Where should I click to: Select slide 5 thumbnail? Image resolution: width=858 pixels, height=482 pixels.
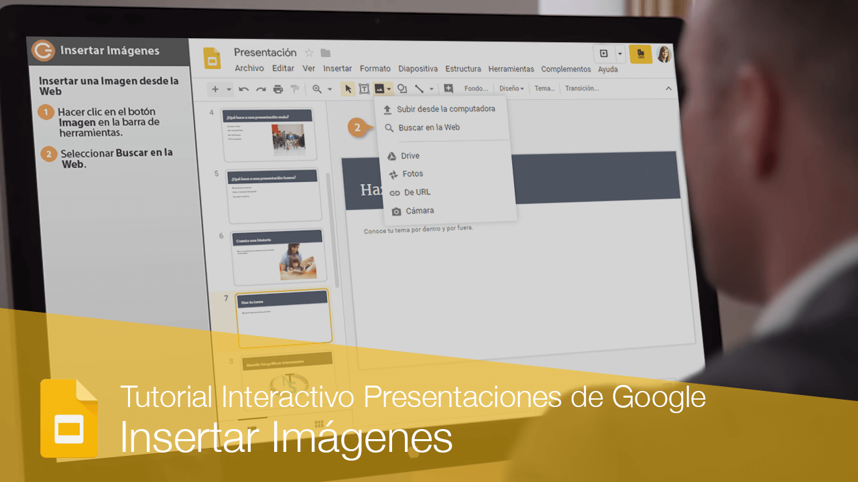[x=274, y=194]
